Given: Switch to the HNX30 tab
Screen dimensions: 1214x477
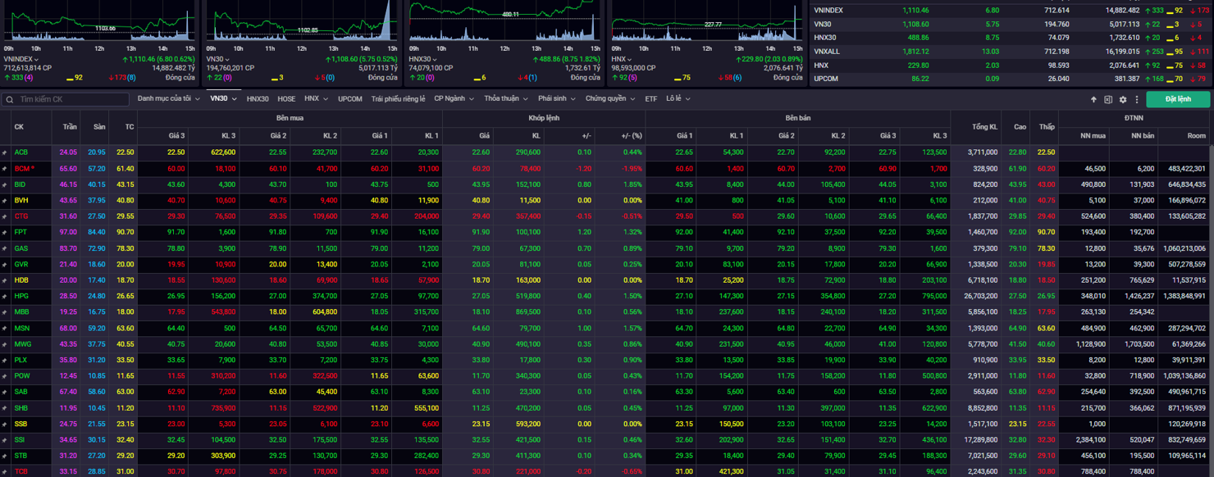Looking at the screenshot, I should coord(258,99).
